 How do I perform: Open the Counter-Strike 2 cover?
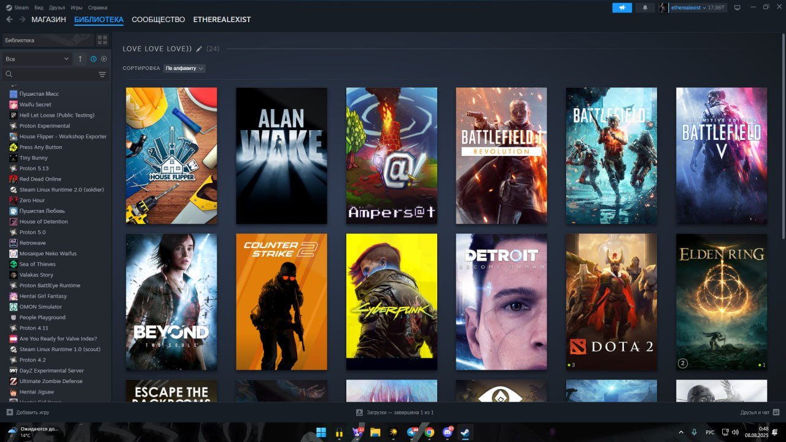[281, 302]
